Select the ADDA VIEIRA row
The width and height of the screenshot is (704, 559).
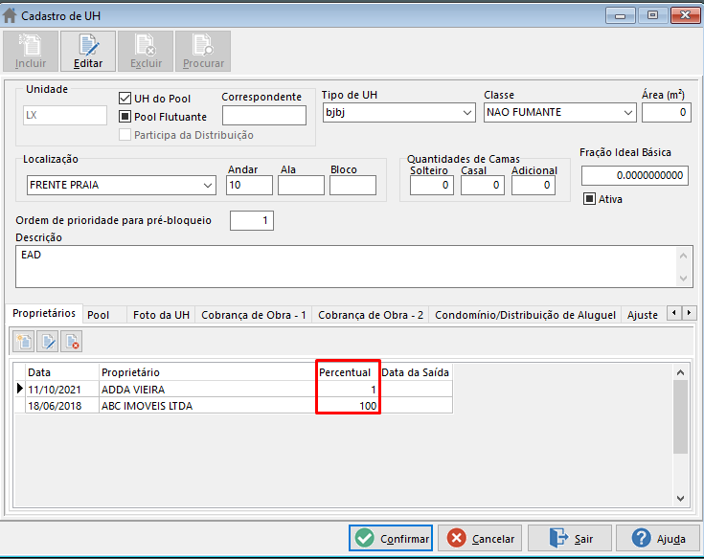(234, 389)
